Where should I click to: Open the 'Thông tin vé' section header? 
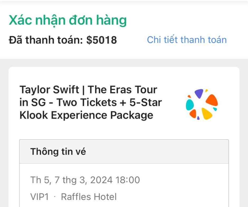[x=58, y=152]
